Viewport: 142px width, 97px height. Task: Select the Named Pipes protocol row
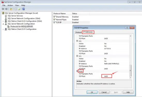click(x=72, y=20)
